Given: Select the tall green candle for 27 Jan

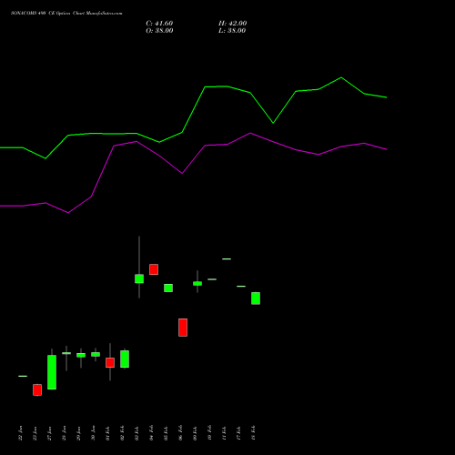Looking at the screenshot, I should [x=52, y=372].
